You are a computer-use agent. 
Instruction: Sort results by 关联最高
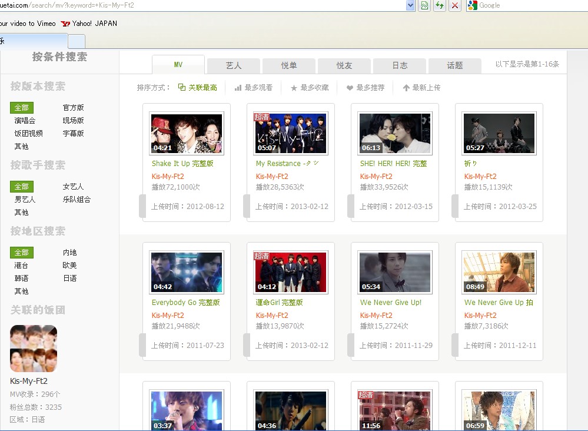pyautogui.click(x=202, y=87)
